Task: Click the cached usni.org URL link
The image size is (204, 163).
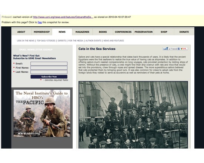Action: click(63, 17)
